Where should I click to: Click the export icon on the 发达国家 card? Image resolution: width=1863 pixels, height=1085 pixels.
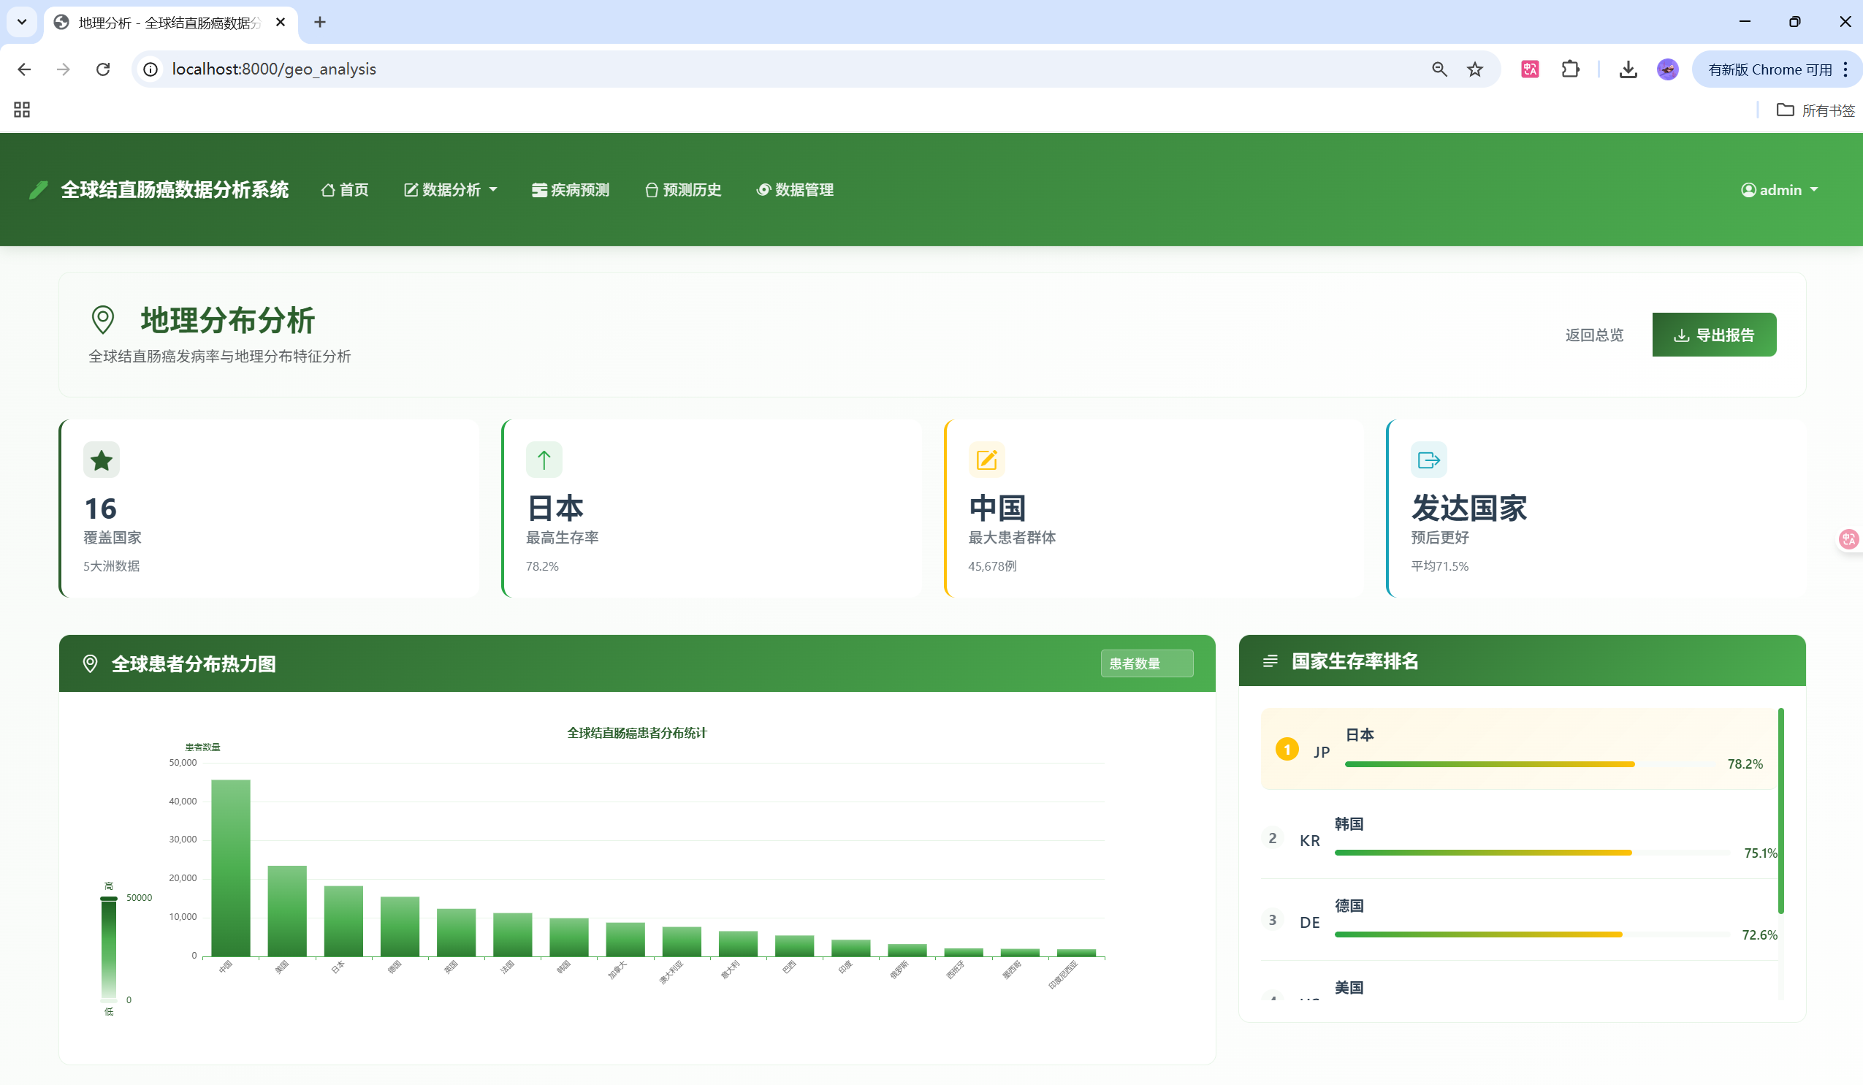pyautogui.click(x=1428, y=459)
